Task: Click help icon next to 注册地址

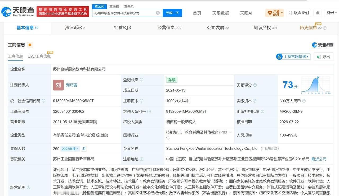Action: [141, 159]
